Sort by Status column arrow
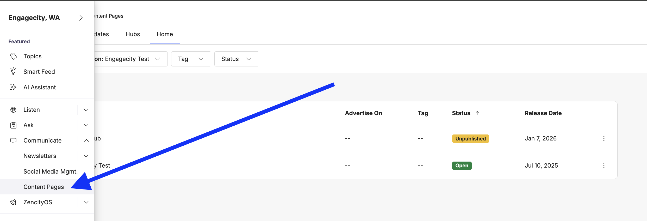 coord(477,113)
